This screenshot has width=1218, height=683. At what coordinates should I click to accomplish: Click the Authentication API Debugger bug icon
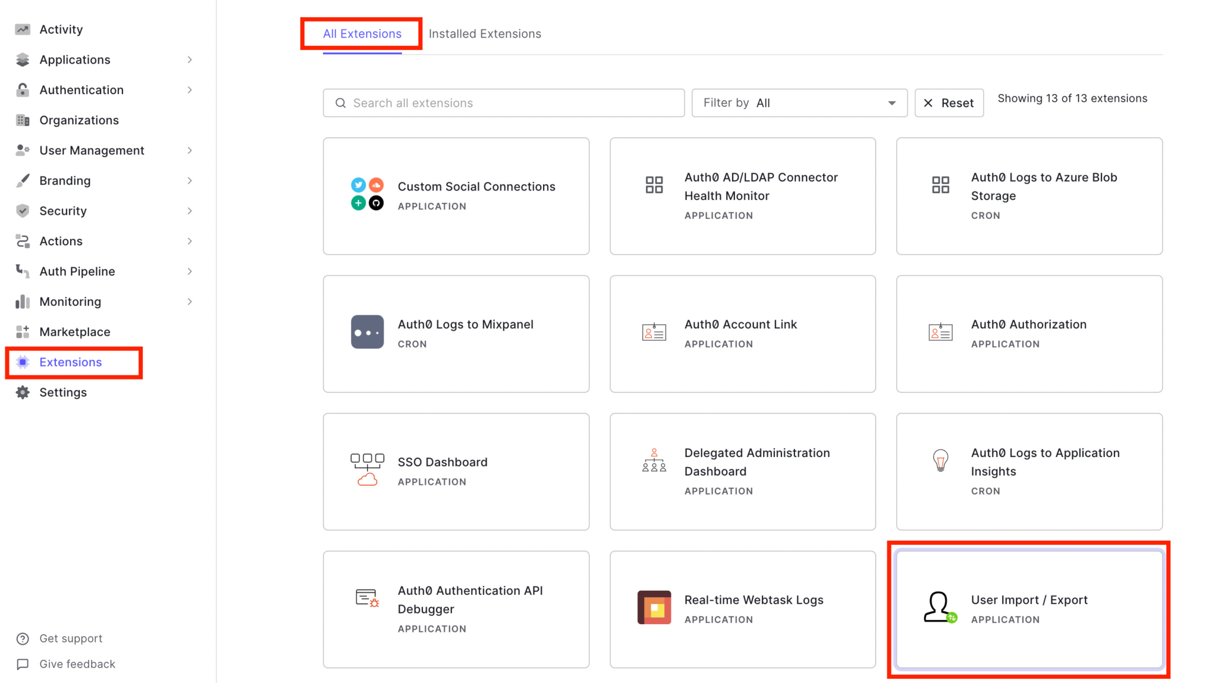(x=367, y=598)
